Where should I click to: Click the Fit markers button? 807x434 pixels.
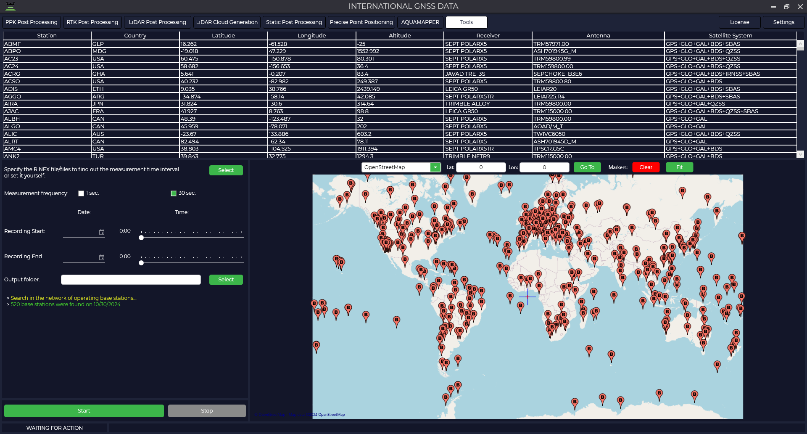[680, 167]
